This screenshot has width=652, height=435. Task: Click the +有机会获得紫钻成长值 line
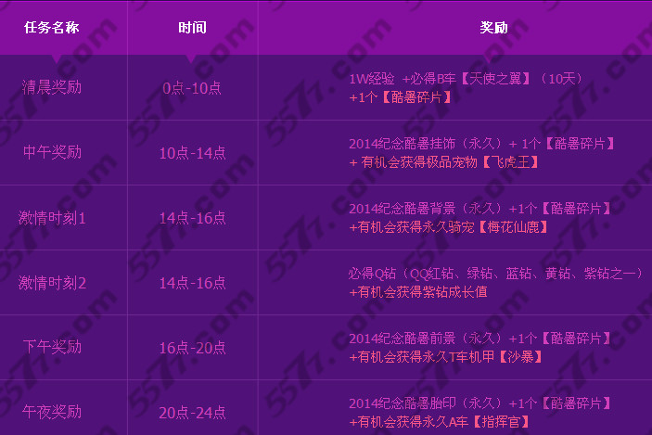tap(418, 292)
